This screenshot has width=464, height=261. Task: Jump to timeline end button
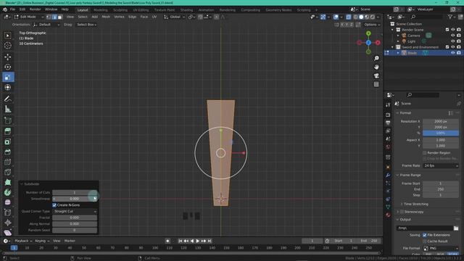pyautogui.click(x=210, y=241)
